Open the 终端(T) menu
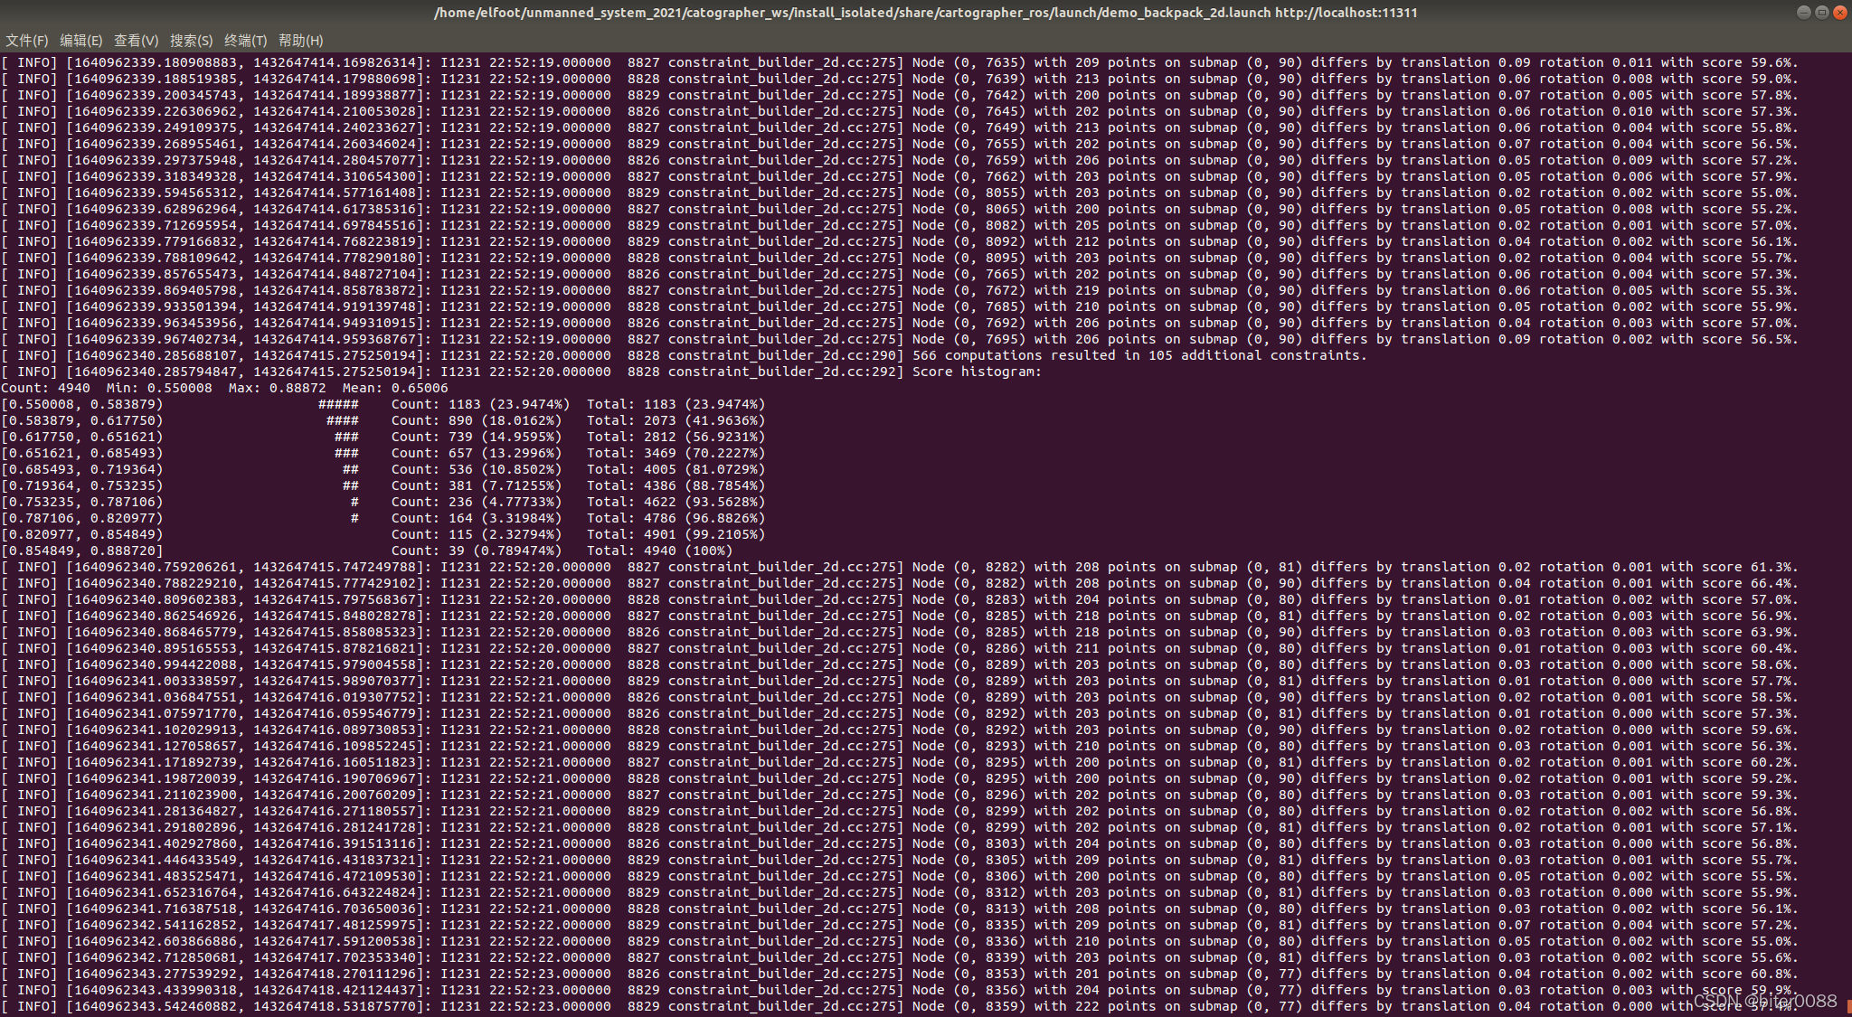 click(245, 41)
